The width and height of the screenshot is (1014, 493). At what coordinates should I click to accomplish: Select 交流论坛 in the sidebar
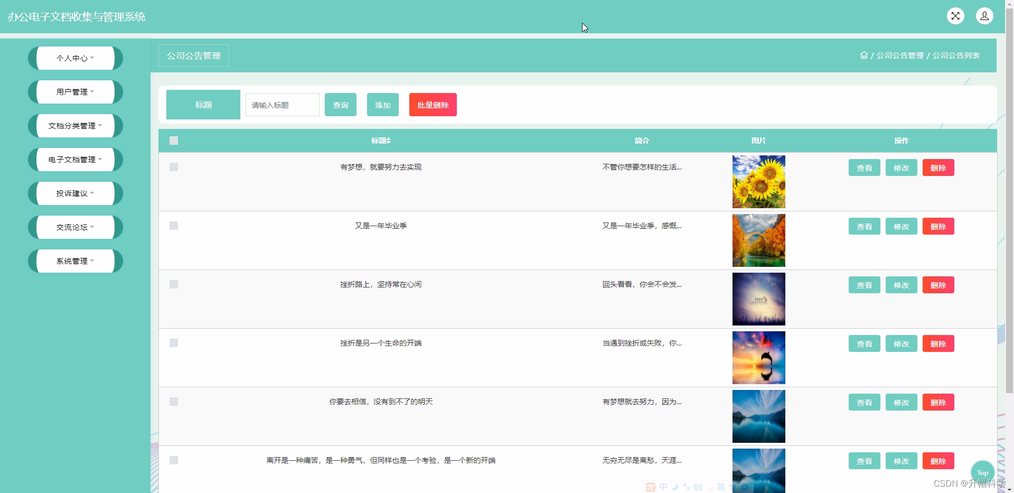pyautogui.click(x=74, y=227)
